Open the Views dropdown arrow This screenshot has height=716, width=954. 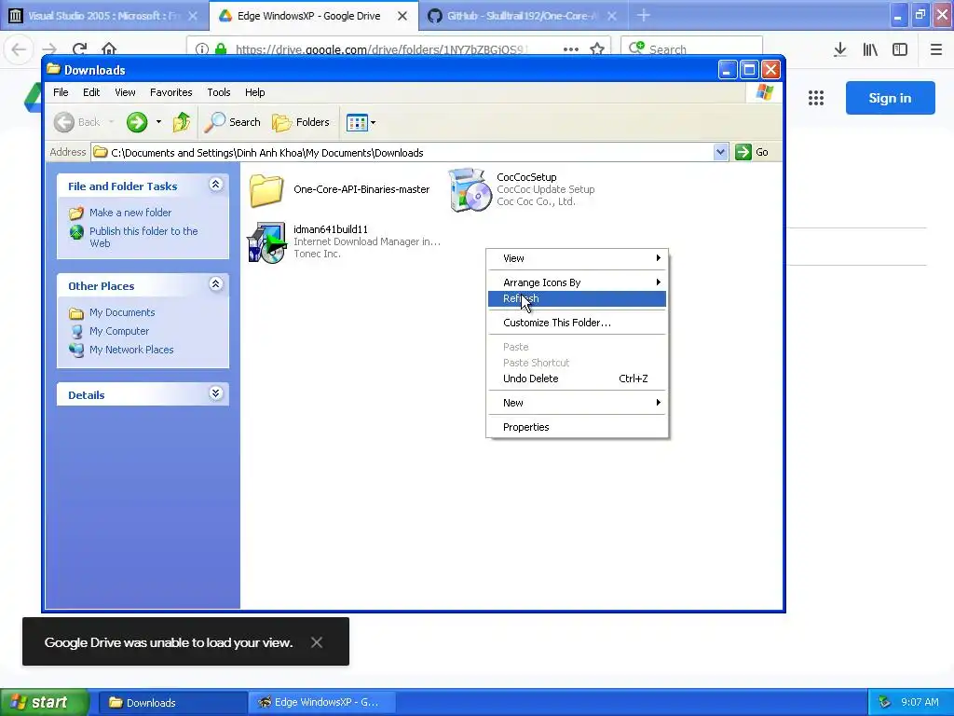point(373,123)
